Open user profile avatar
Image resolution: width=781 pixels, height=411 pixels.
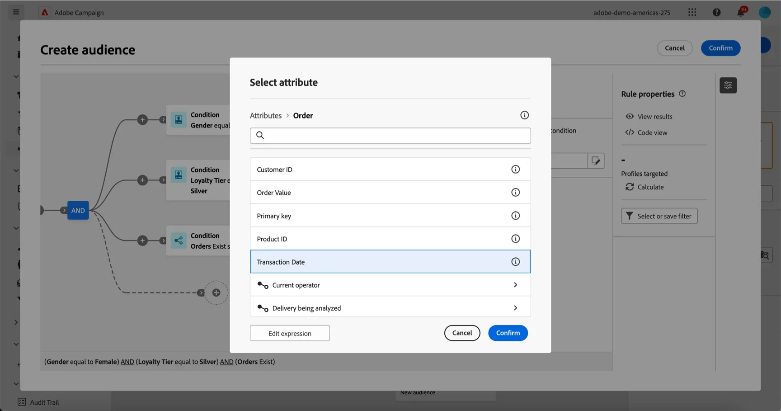click(764, 12)
